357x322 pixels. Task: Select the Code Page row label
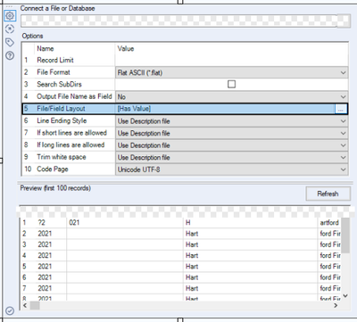coord(53,169)
